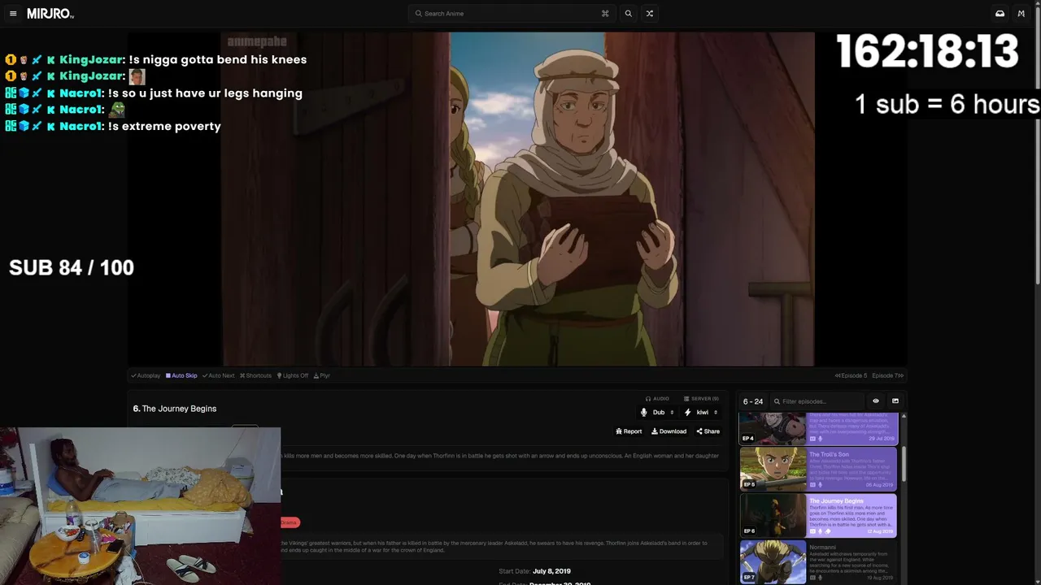The width and height of the screenshot is (1041, 585).
Task: Click the '12 Aug 2019' date on EP 6 card
Action: pos(881,531)
